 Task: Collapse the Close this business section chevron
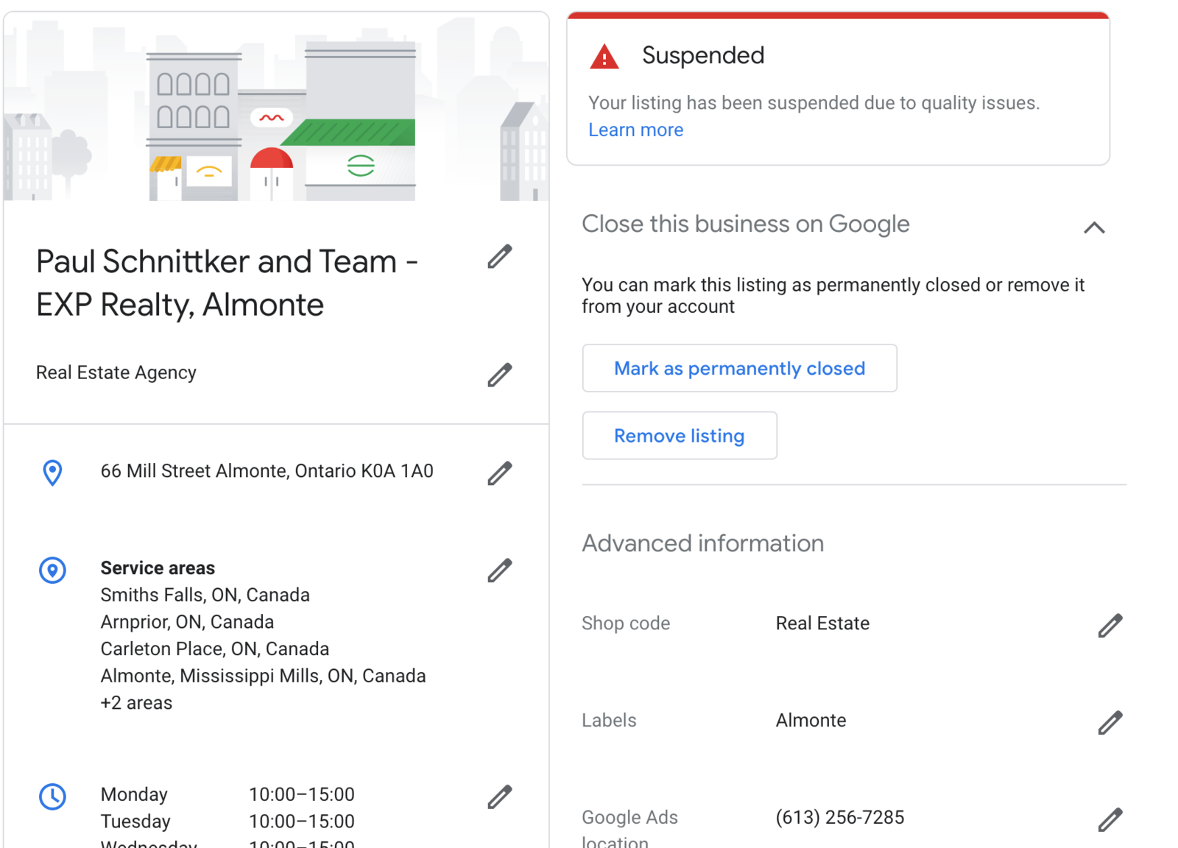pos(1094,227)
